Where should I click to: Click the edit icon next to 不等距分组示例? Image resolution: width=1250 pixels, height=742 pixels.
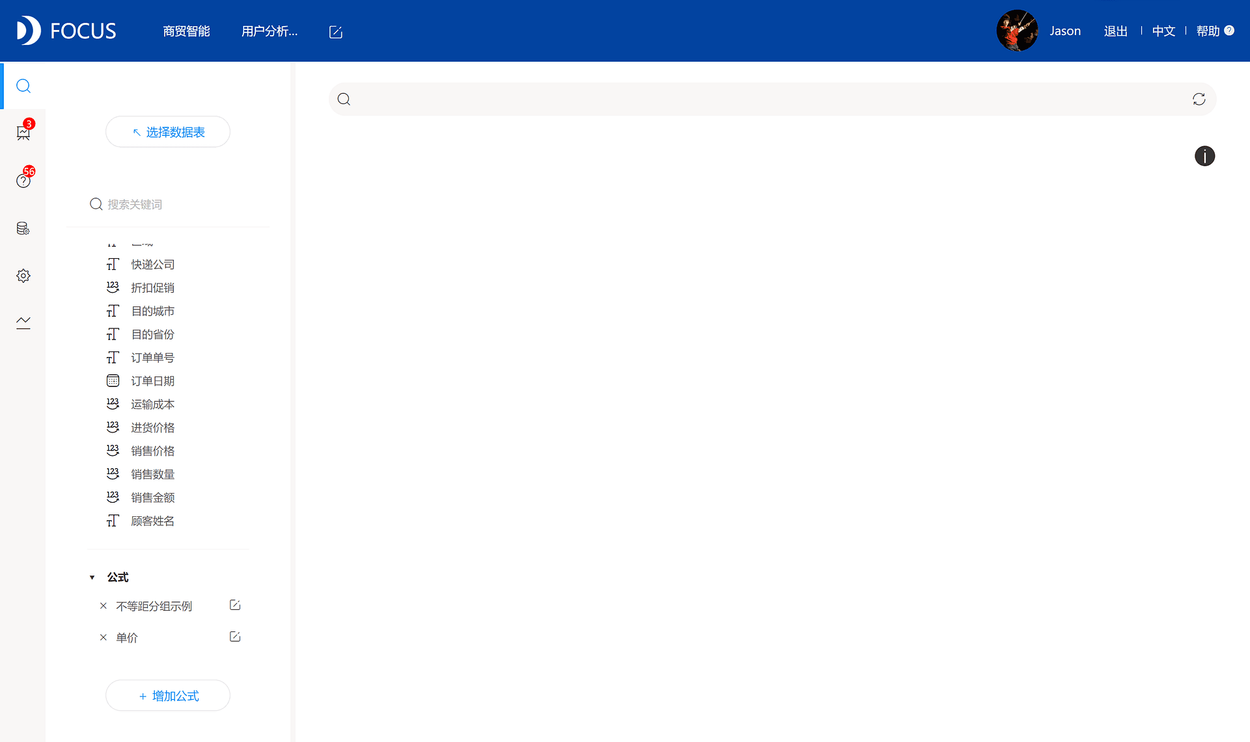tap(234, 605)
